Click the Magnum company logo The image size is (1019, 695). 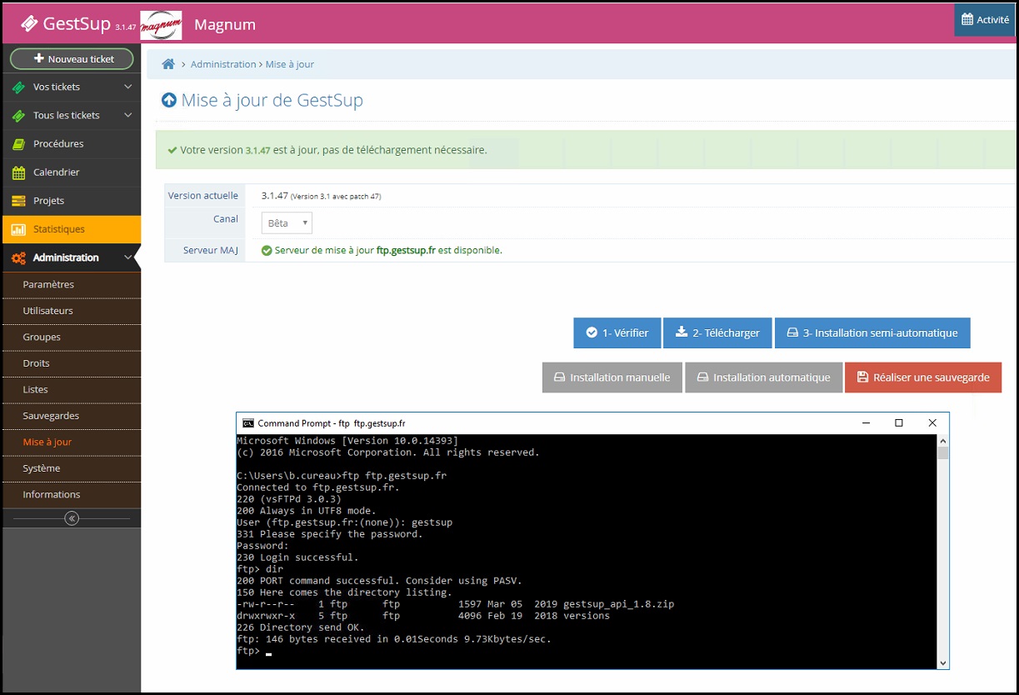(x=161, y=25)
